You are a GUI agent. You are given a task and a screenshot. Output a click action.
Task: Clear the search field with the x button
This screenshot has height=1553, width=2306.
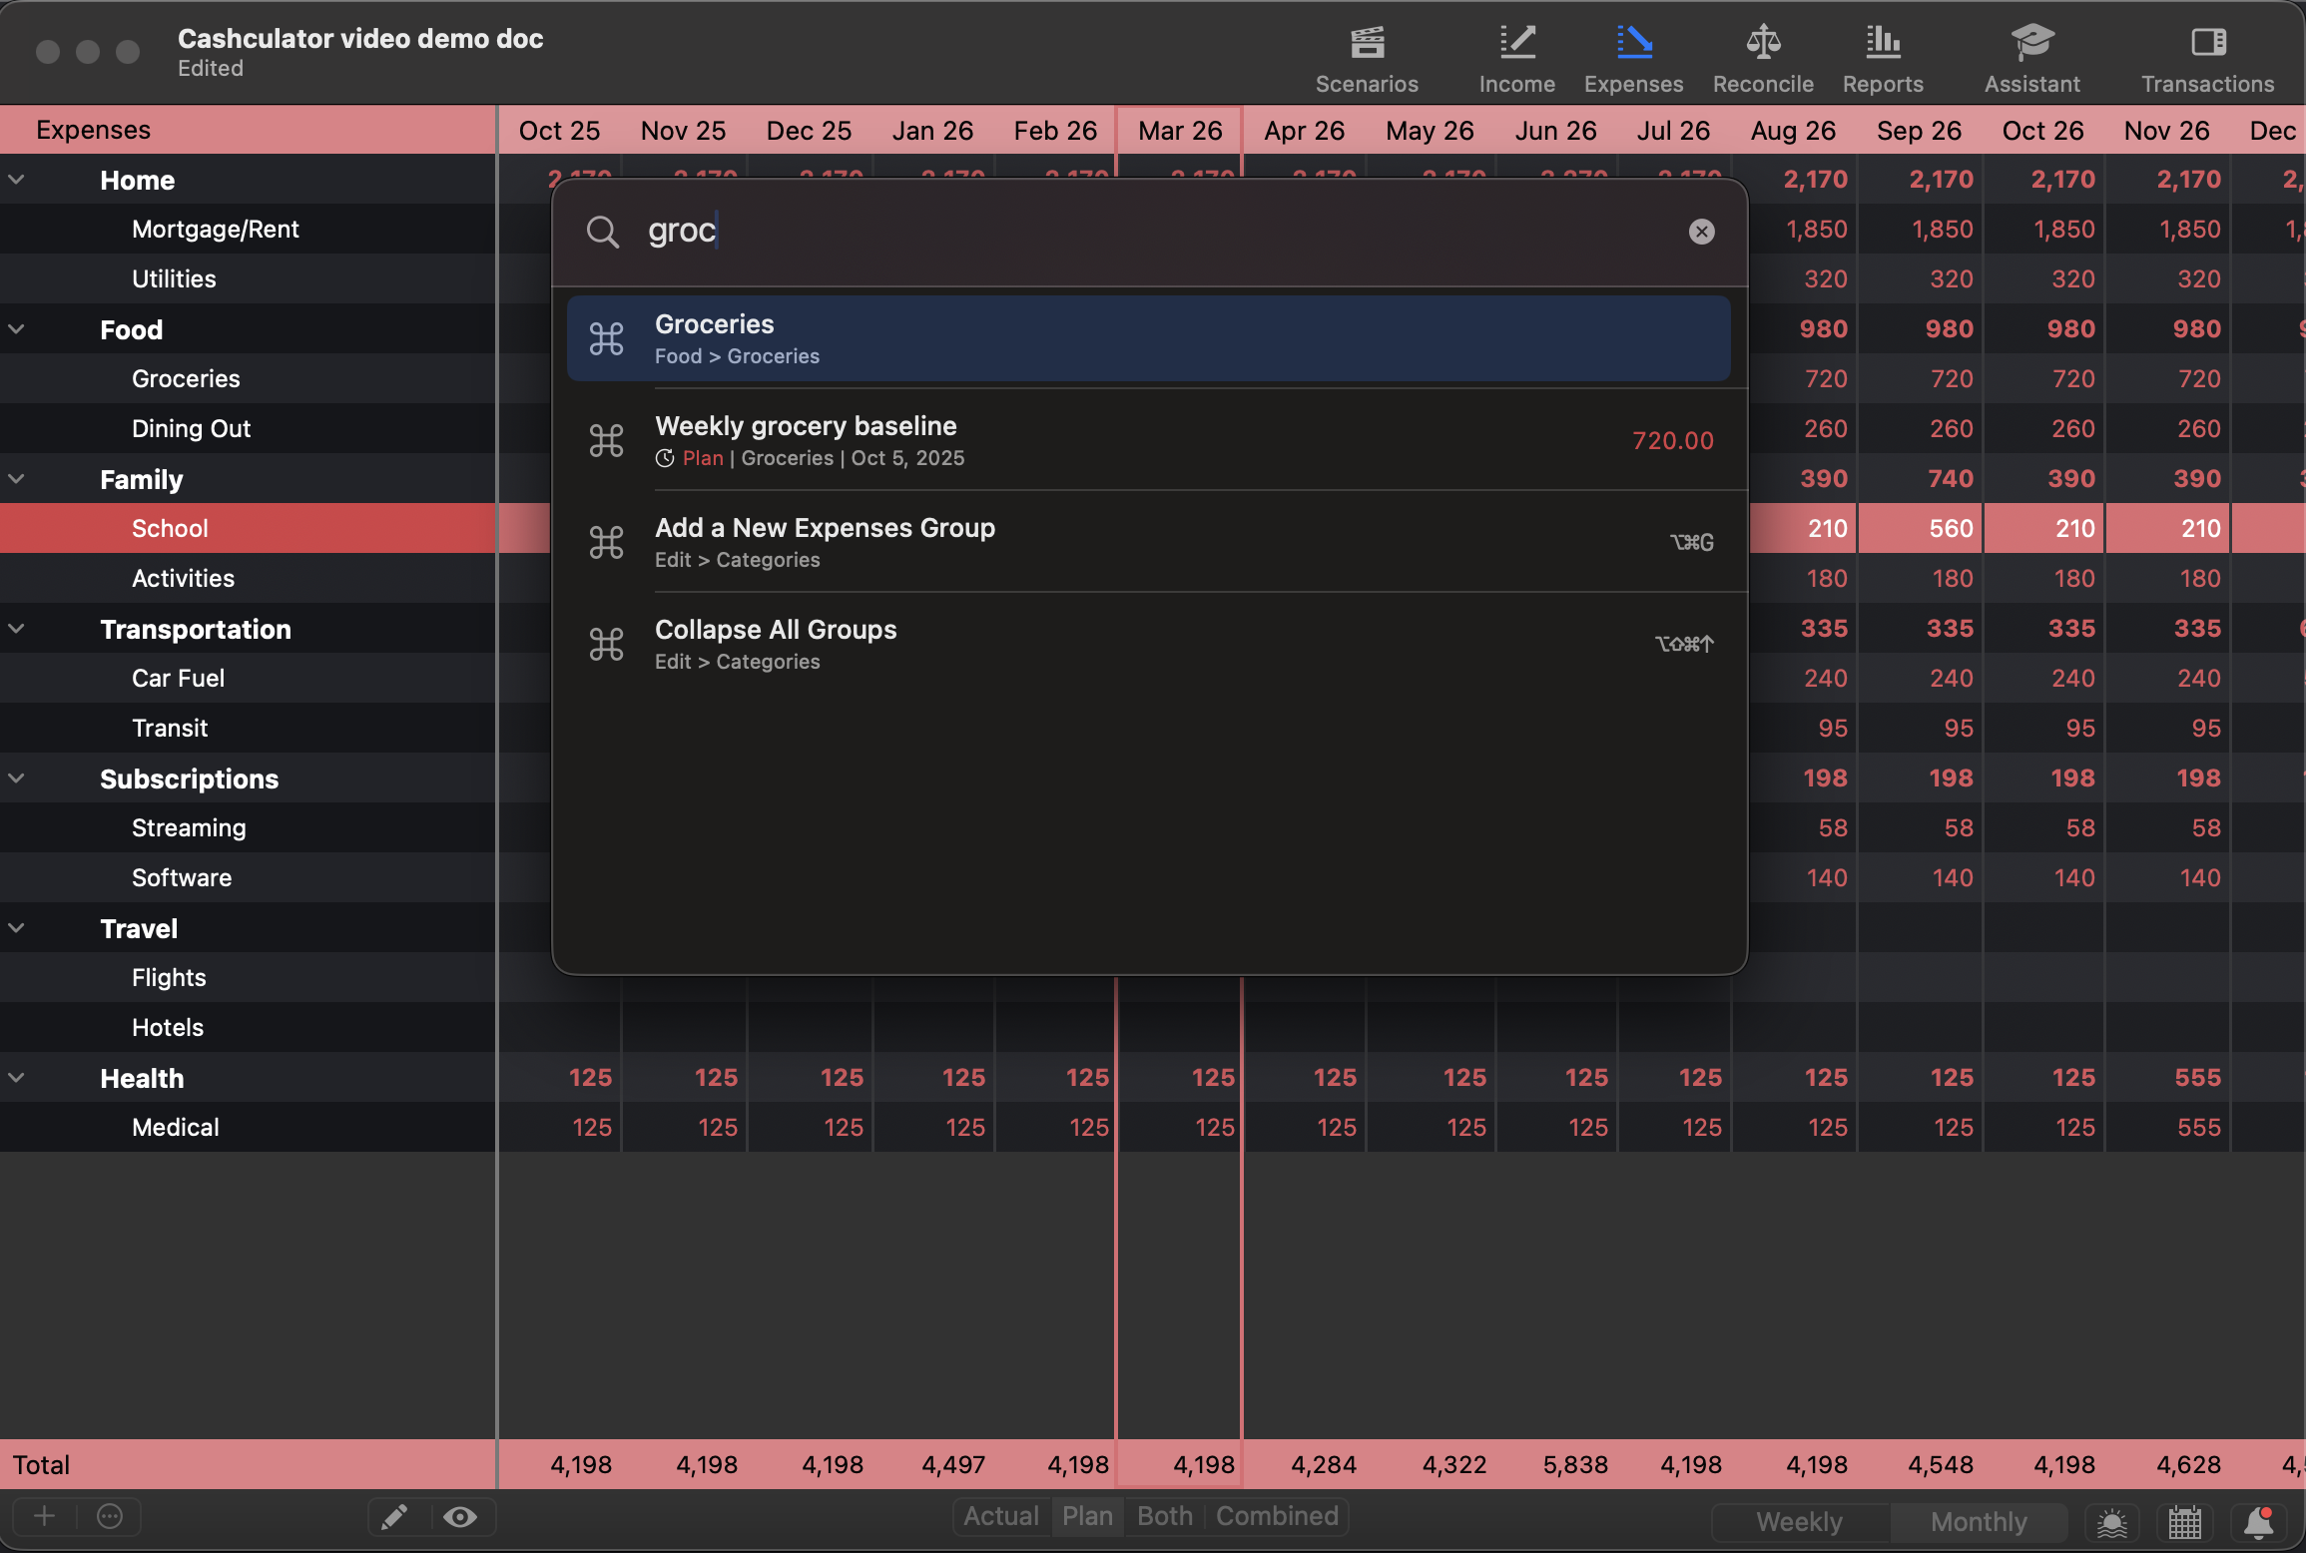pos(1702,231)
